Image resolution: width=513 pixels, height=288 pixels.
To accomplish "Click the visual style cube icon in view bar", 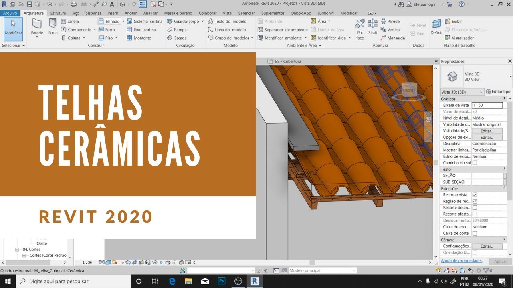I will [x=108, y=262].
